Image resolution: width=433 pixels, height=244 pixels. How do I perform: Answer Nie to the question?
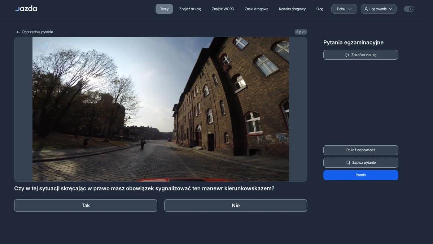tap(236, 205)
